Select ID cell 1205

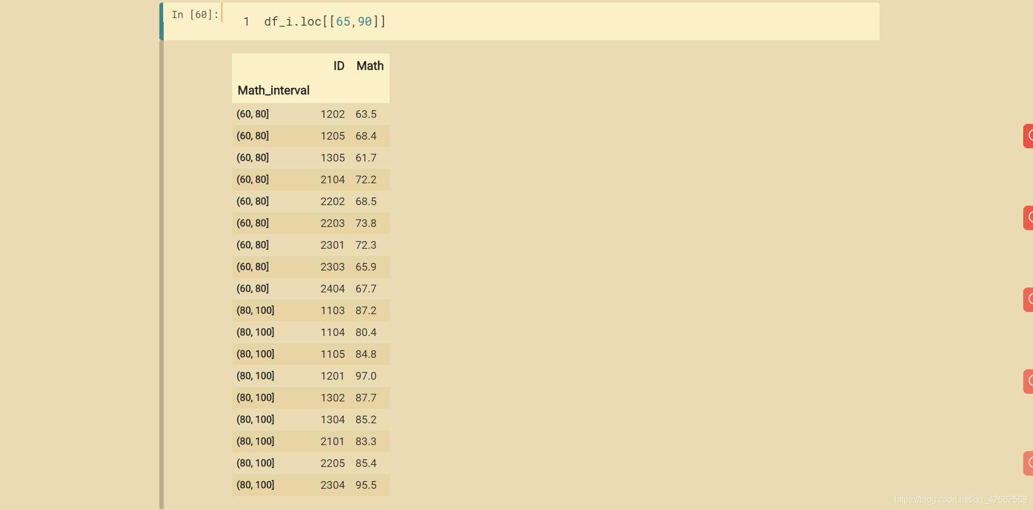tap(332, 136)
